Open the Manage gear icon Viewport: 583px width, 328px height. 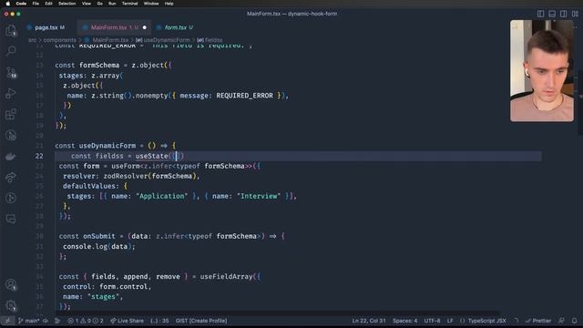11,306
